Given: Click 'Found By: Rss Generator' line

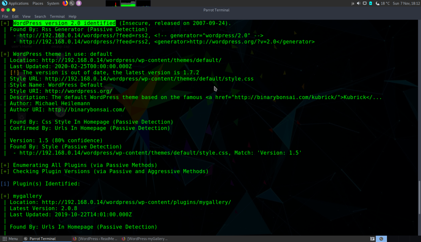Looking at the screenshot, I should click(79, 29).
